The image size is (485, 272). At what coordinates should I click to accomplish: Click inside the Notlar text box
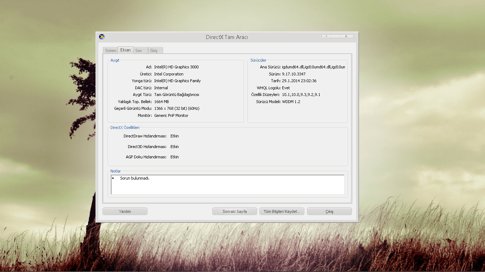[x=228, y=185]
